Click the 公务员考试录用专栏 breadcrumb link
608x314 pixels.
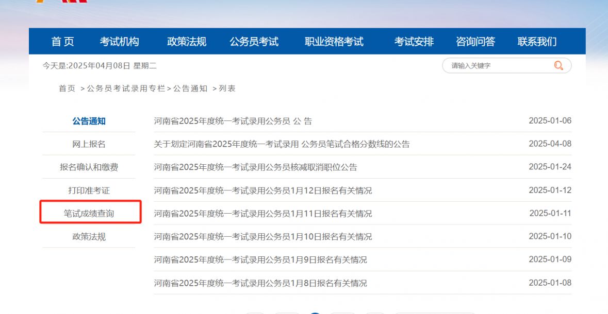coord(126,89)
